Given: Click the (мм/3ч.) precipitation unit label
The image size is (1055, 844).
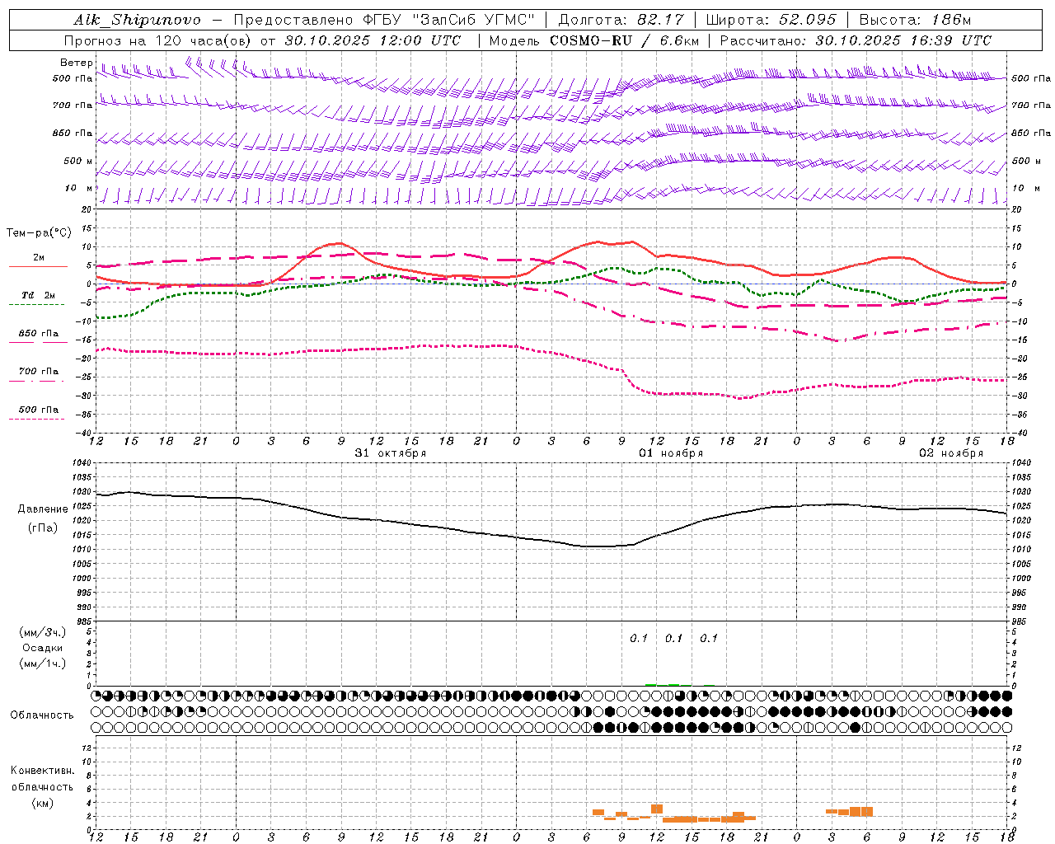Looking at the screenshot, I should [x=43, y=632].
